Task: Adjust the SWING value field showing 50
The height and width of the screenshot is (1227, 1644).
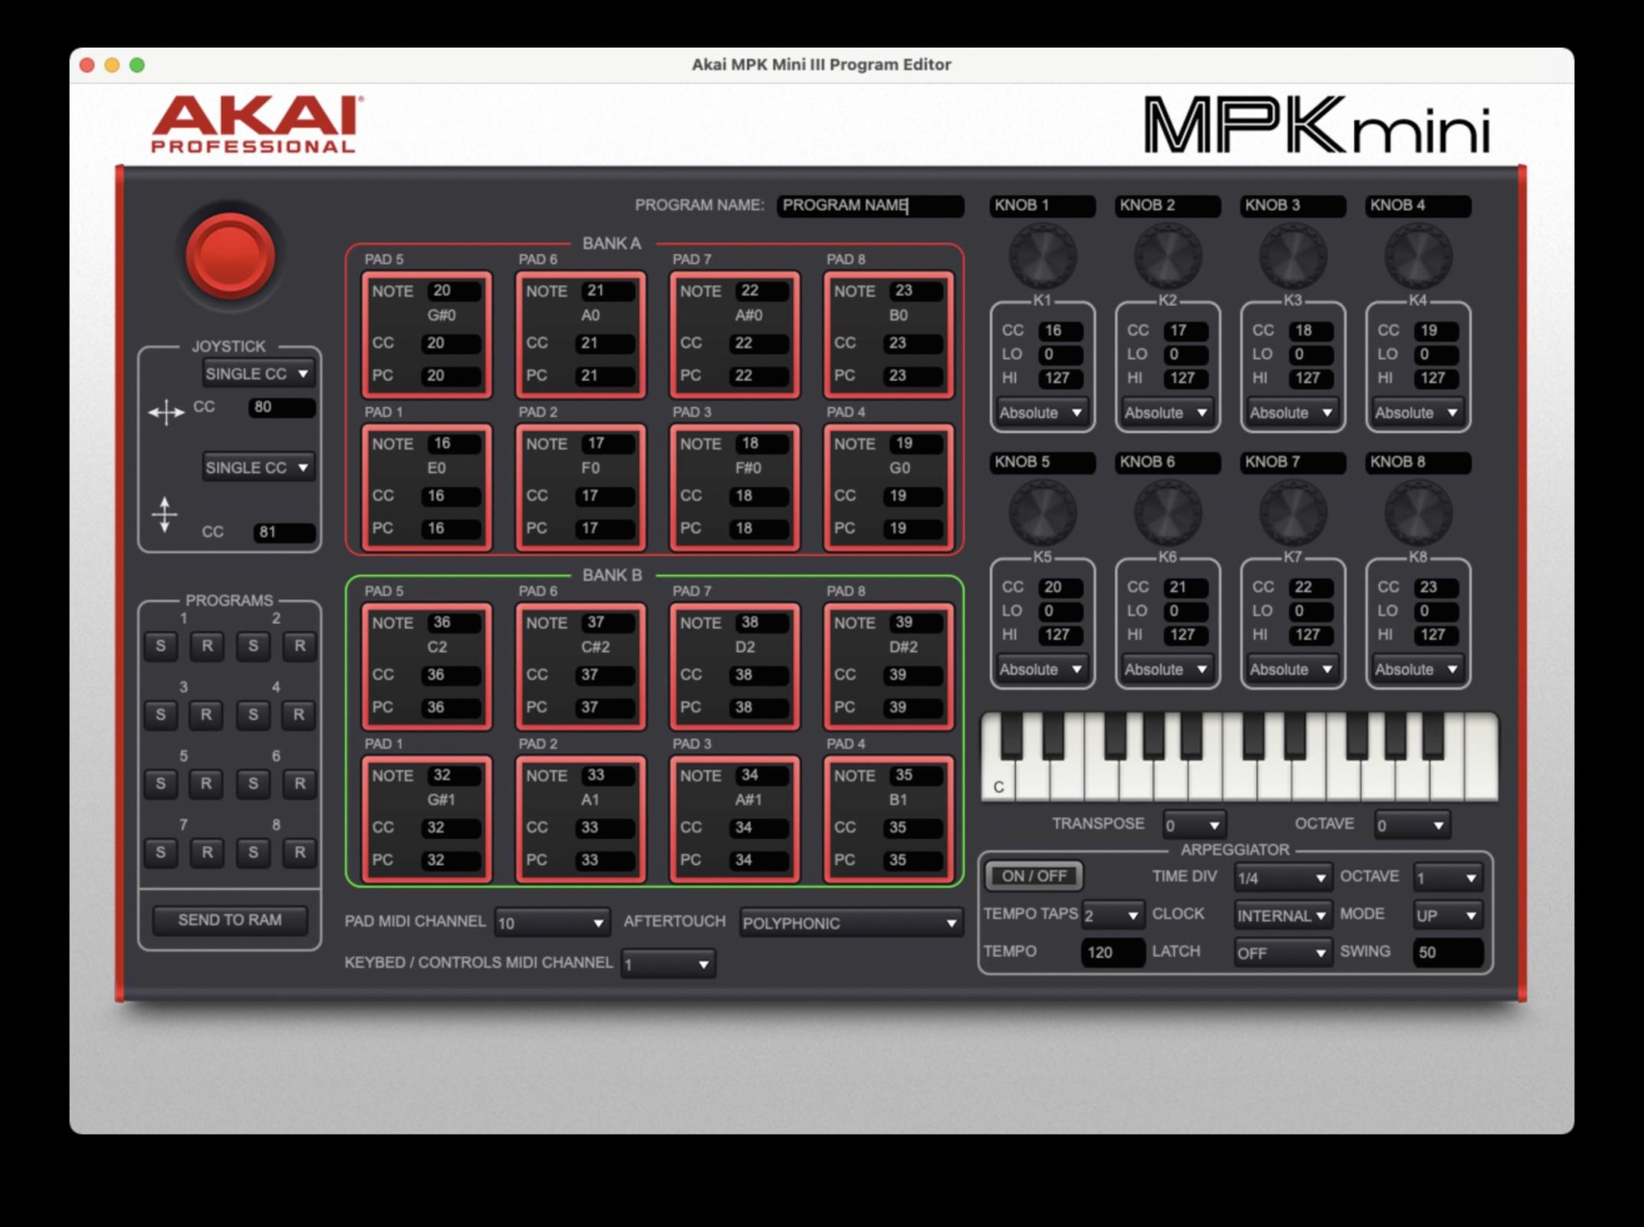Action: [1448, 952]
